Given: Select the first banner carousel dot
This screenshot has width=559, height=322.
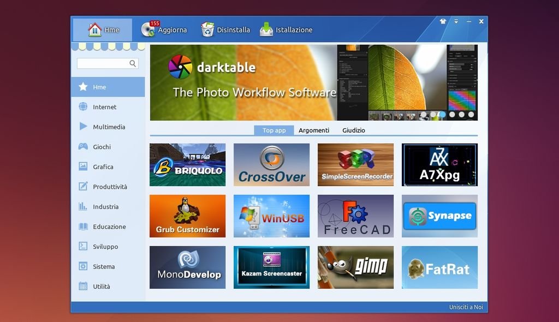Looking at the screenshot, I should [423, 115].
